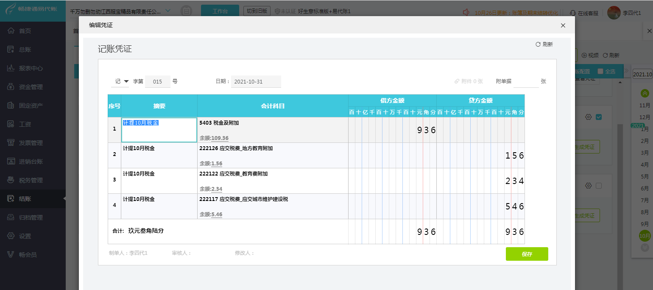
Task: Open 进销台账 module
Action: click(33, 162)
